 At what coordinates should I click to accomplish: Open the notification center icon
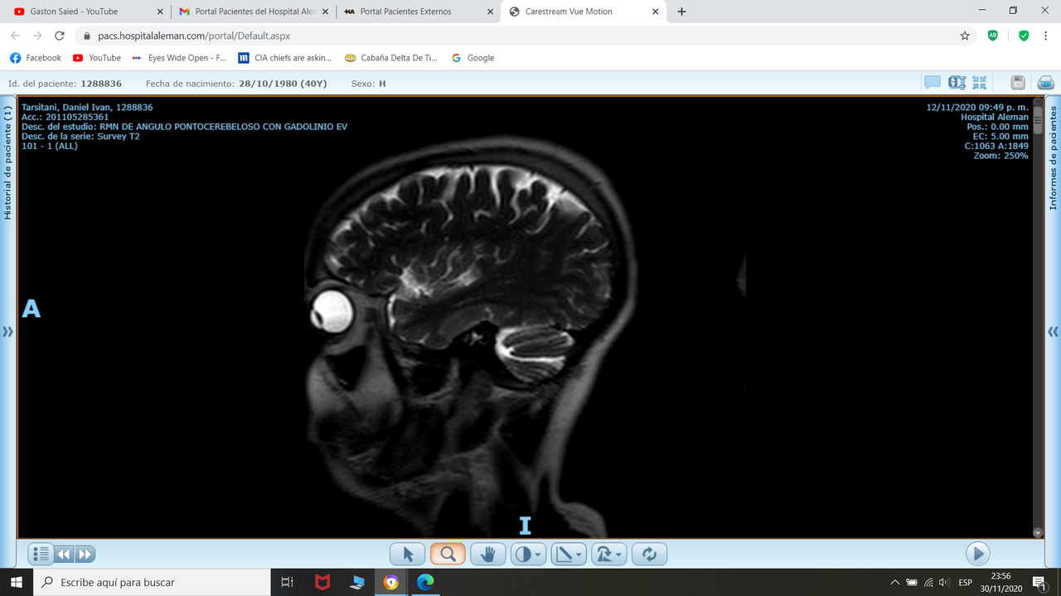(1039, 582)
